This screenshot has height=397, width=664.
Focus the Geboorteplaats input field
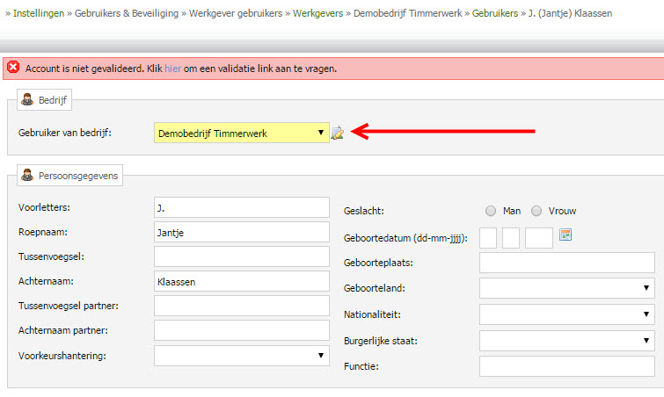tap(567, 263)
